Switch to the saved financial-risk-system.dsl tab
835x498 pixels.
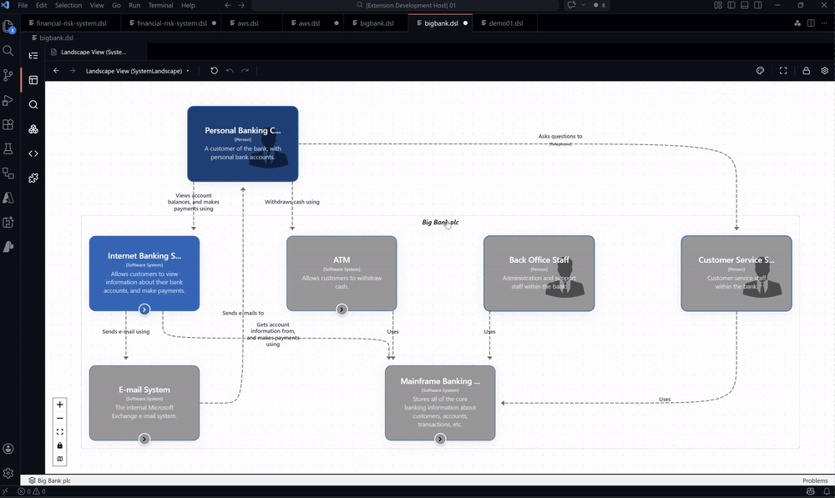point(71,23)
